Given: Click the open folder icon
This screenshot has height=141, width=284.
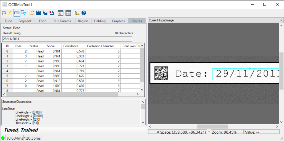Looking at the screenshot, I should (x=32, y=13).
